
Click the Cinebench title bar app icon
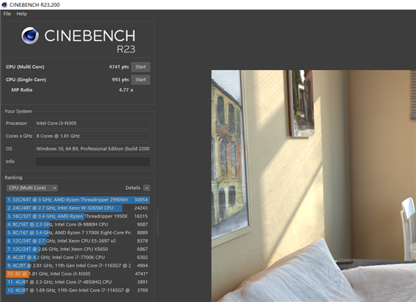(x=4, y=5)
